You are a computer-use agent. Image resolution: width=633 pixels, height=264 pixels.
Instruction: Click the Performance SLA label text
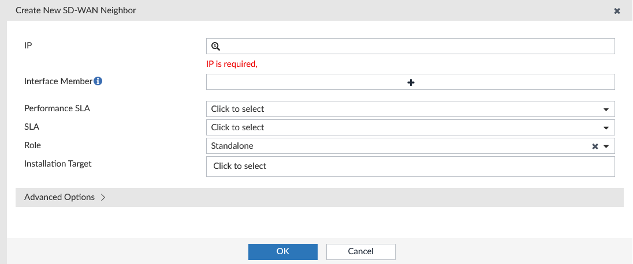57,108
